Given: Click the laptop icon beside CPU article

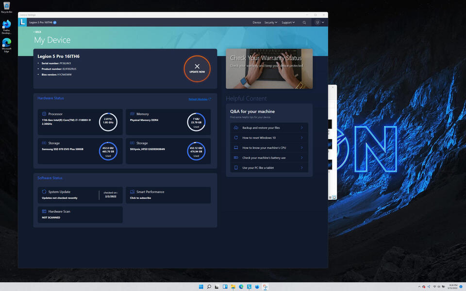Looking at the screenshot, I should pyautogui.click(x=236, y=147).
